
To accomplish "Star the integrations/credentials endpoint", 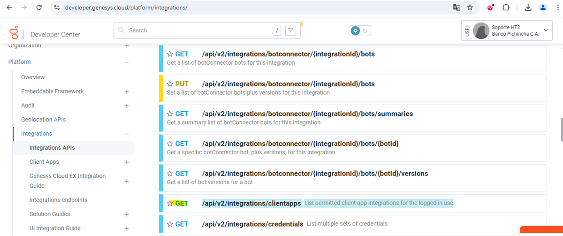I will pyautogui.click(x=170, y=224).
